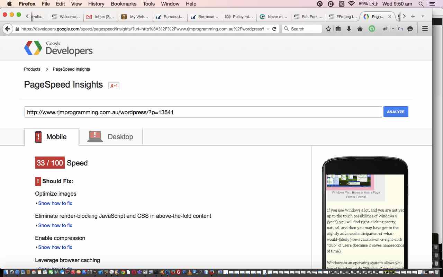Open the Firefox hamburger menu
Viewport: 443px width, 277px height.
(425, 29)
